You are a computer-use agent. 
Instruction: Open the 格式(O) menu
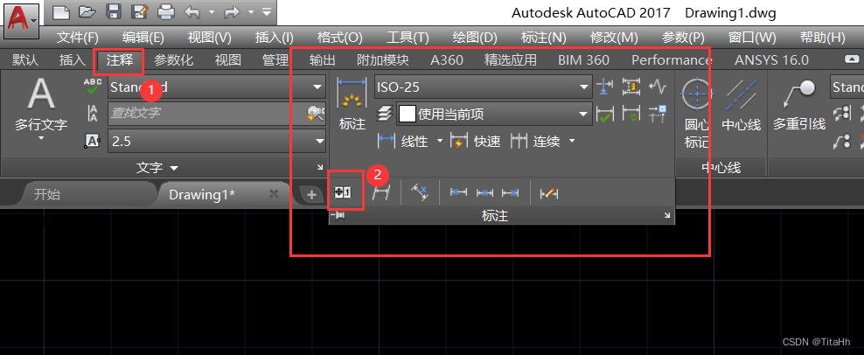point(340,38)
